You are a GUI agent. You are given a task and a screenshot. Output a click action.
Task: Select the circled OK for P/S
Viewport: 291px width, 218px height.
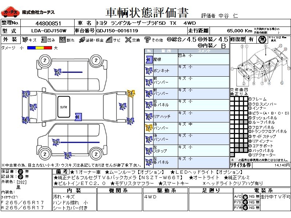click(245, 202)
